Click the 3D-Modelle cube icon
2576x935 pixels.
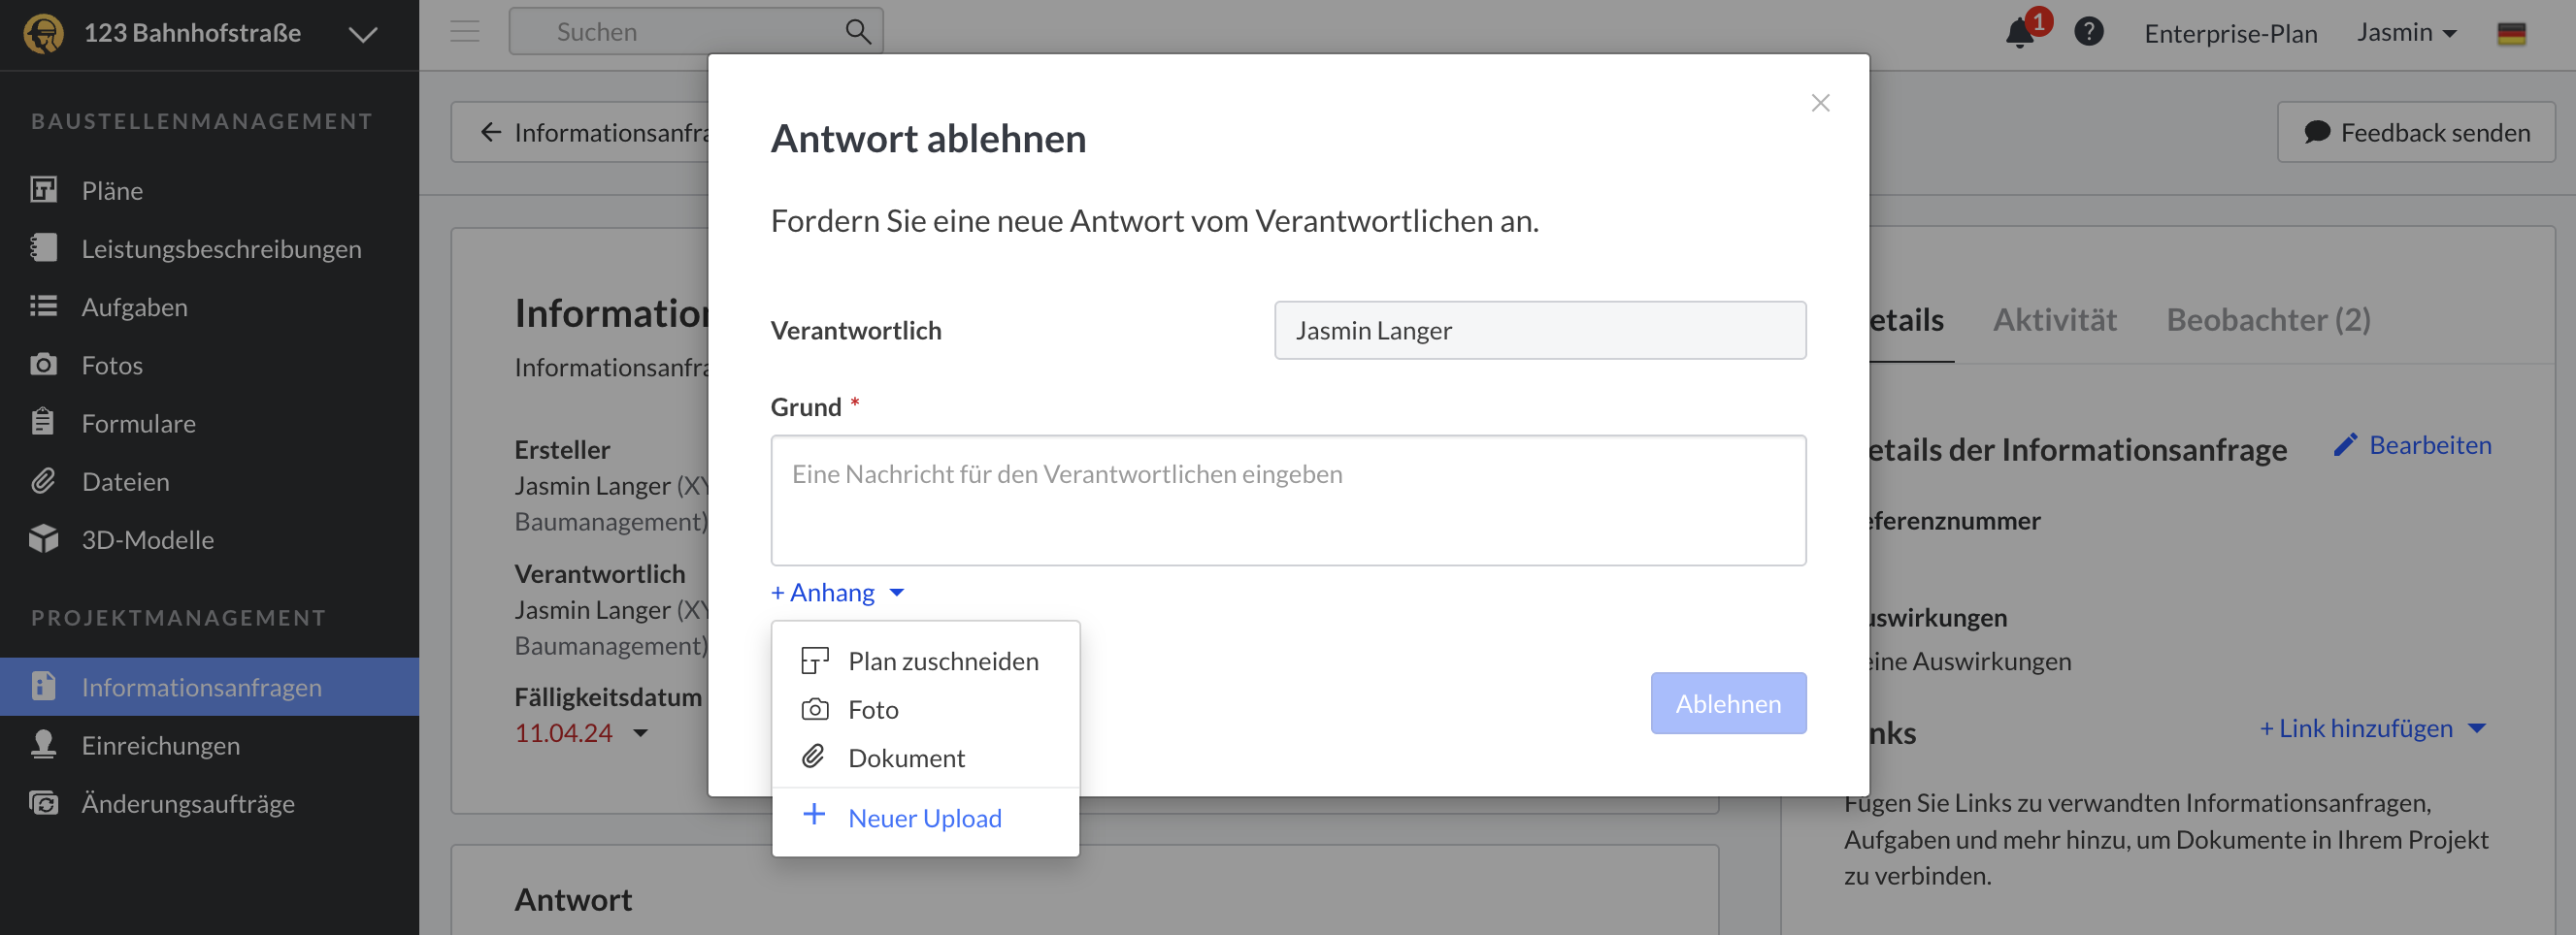pos(43,538)
